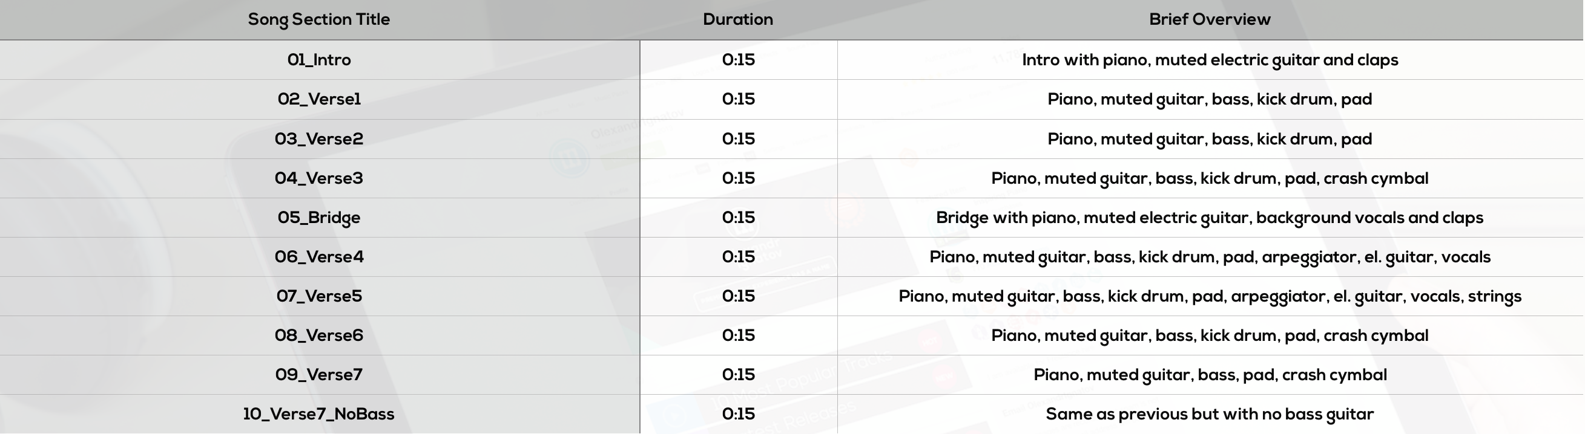1585x434 pixels.
Task: Select the 07_Verse5 section title
Action: tap(318, 296)
